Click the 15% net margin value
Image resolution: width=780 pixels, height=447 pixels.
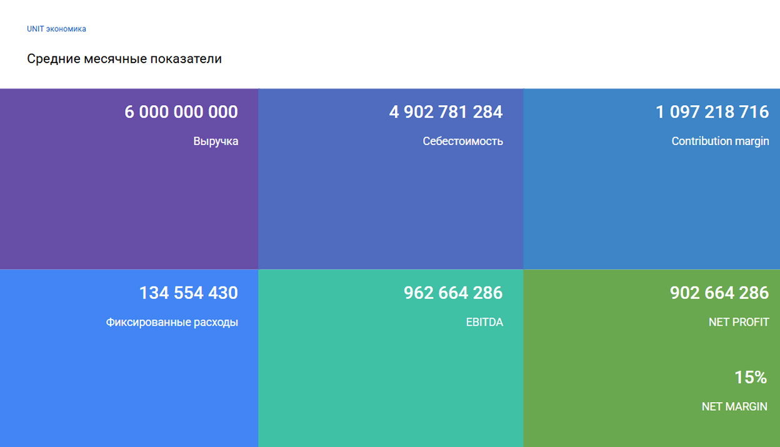[x=751, y=377]
